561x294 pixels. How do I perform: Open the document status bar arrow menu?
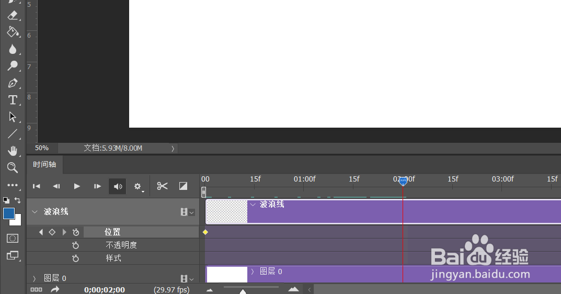(x=173, y=148)
